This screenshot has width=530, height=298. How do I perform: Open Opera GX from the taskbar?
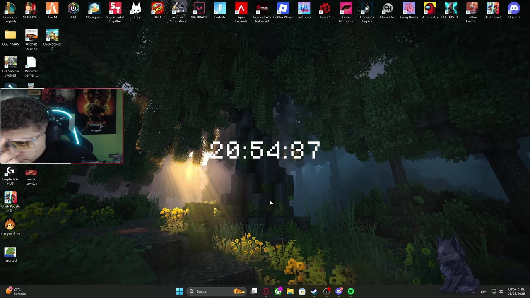click(266, 291)
